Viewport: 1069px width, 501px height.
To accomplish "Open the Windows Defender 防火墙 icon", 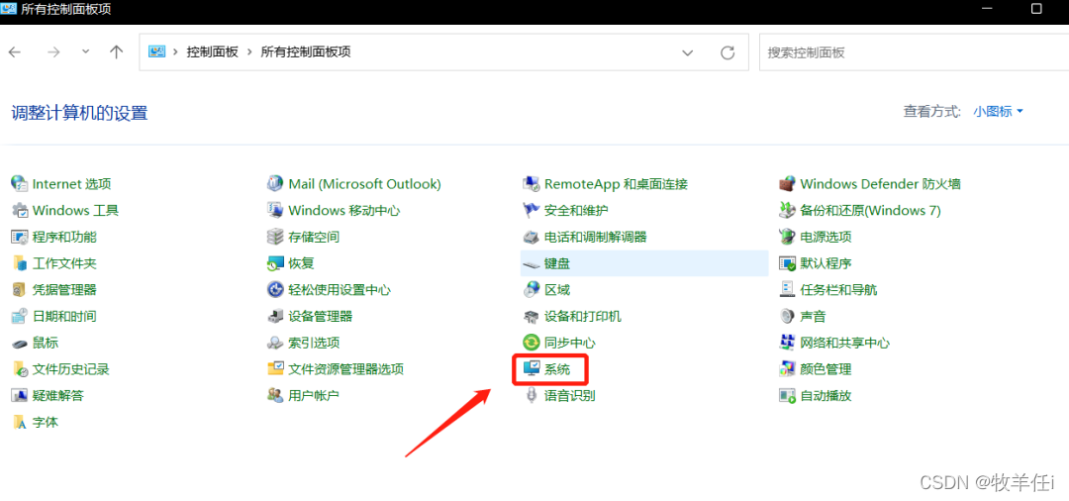I will click(x=788, y=184).
